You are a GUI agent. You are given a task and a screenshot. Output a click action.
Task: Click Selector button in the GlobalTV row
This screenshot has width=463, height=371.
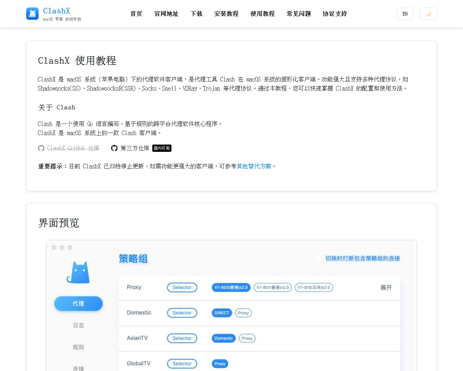[x=182, y=363]
